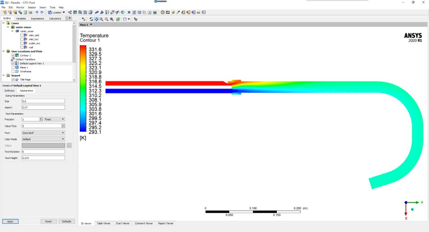Click the Legend toolbar icon
The width and height of the screenshot is (429, 232).
[107, 12]
